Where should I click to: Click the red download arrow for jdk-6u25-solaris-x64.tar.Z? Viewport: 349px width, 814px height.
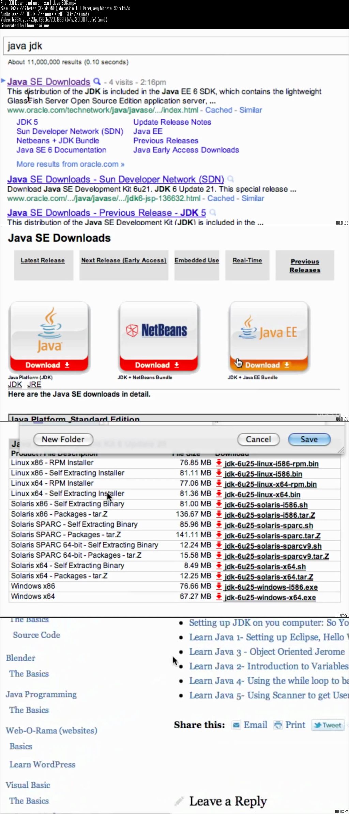pyautogui.click(x=219, y=576)
